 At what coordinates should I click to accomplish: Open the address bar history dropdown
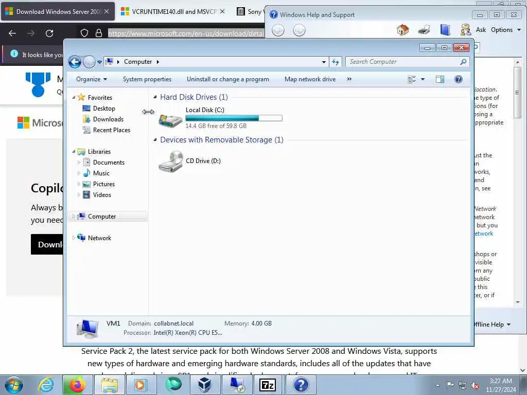click(x=324, y=62)
